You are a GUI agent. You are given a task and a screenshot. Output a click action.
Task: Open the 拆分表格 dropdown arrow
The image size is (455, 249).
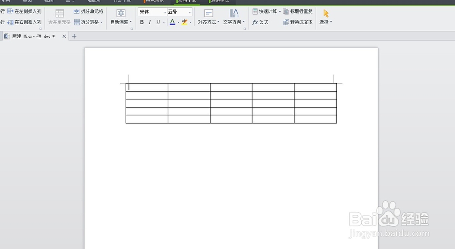point(102,22)
